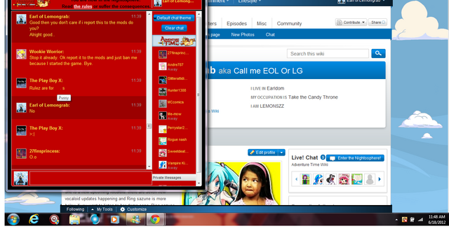
Task: Click Enter the Nightosphere! button
Action: pyautogui.click(x=355, y=158)
